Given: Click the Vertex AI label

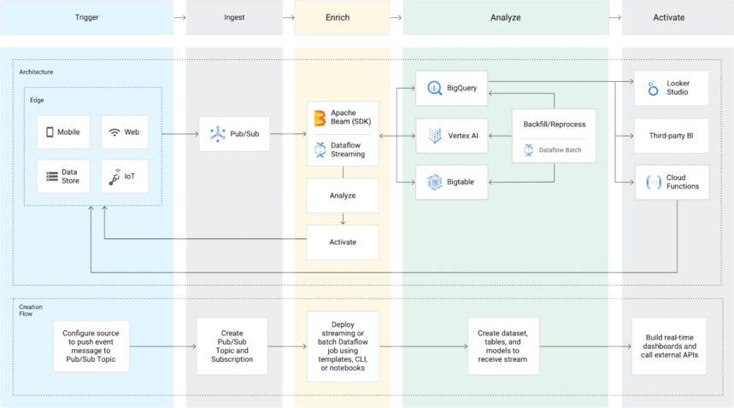Looking at the screenshot, I should click(463, 136).
